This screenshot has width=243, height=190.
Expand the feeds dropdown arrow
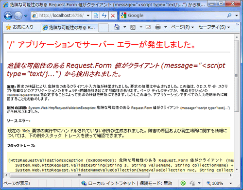pos(141,27)
